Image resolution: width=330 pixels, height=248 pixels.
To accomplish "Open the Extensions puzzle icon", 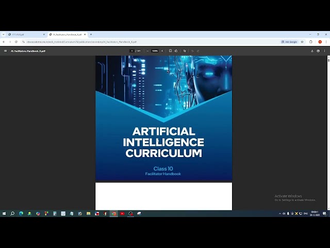I will pyautogui.click(x=311, y=42).
